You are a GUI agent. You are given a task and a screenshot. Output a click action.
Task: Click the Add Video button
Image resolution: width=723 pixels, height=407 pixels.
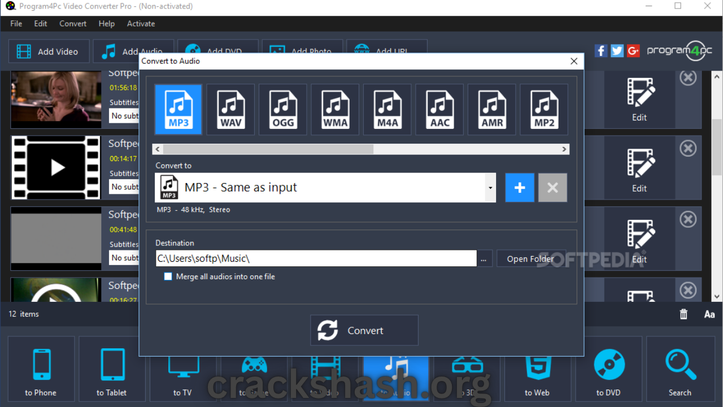[49, 51]
